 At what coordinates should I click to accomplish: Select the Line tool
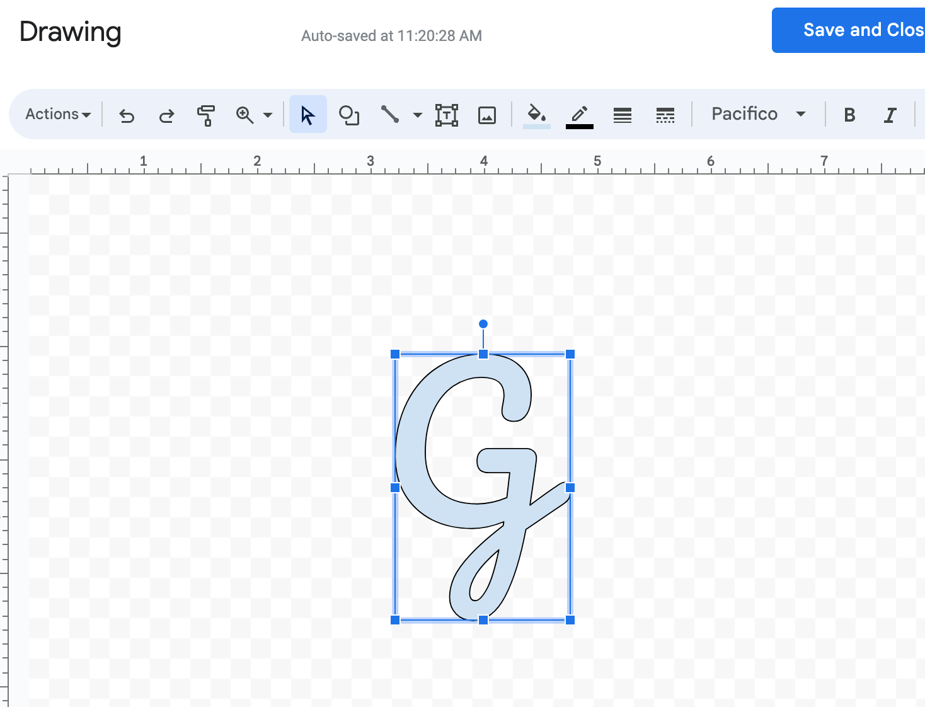[x=389, y=115]
